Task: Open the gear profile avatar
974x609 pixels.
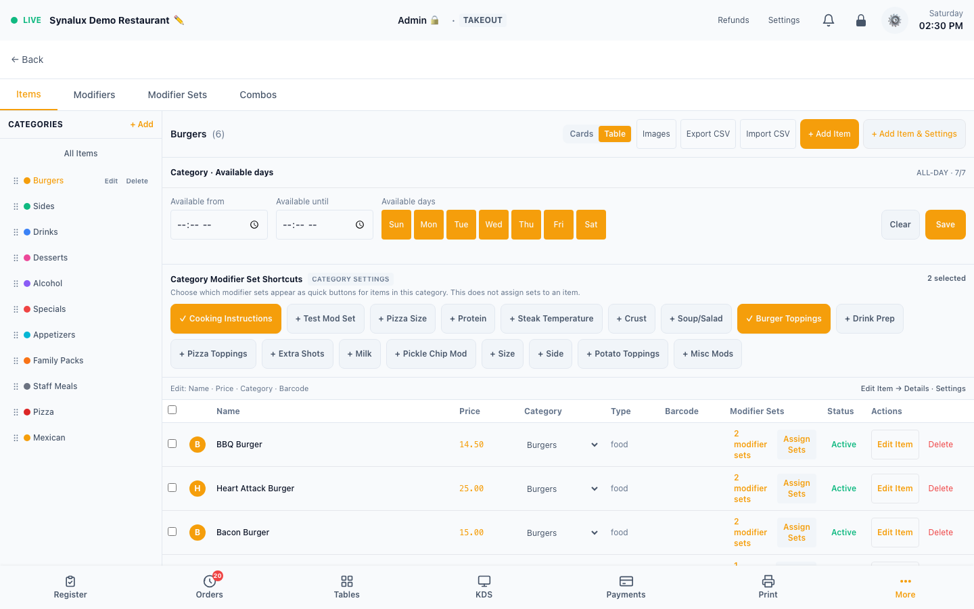Action: point(895,20)
